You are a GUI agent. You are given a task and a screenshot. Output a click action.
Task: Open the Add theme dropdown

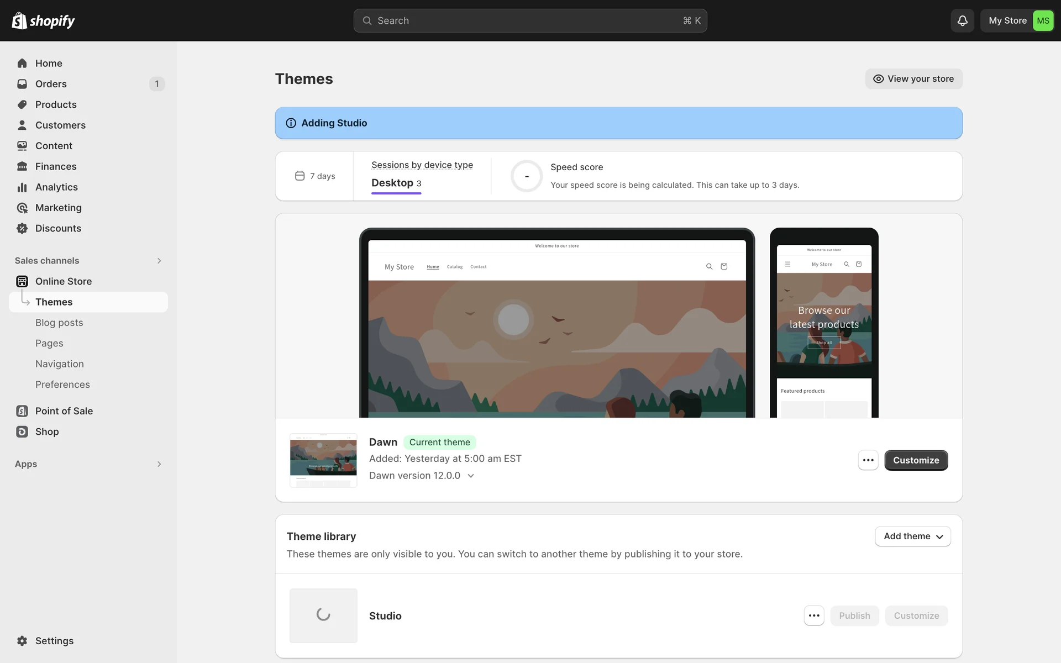(912, 536)
